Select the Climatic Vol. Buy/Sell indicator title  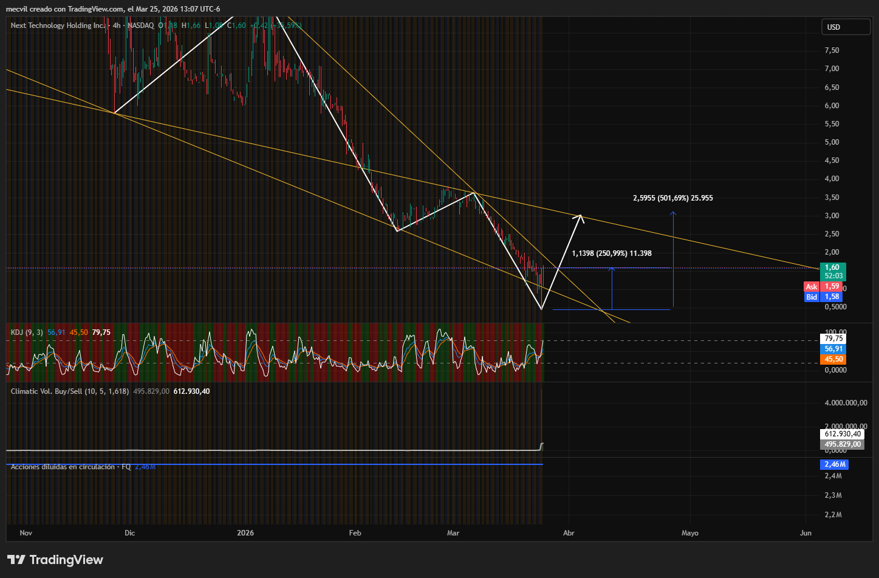70,391
